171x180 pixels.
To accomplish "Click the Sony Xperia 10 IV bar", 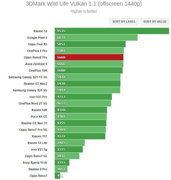I will [62, 163].
